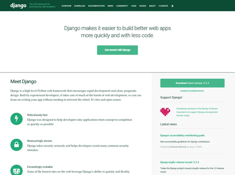Click the Ridiculously fast heading
235x175 pixels.
click(x=38, y=115)
